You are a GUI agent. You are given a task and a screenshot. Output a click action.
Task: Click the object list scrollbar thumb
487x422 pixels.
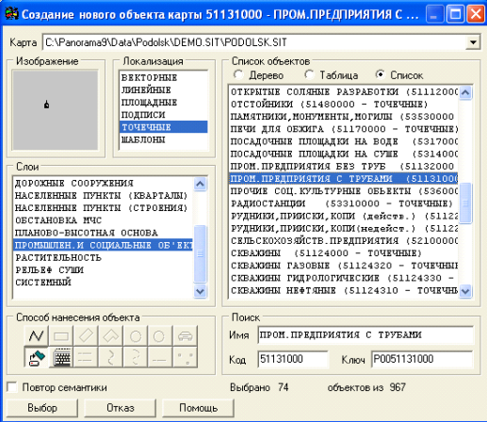pos(465,203)
